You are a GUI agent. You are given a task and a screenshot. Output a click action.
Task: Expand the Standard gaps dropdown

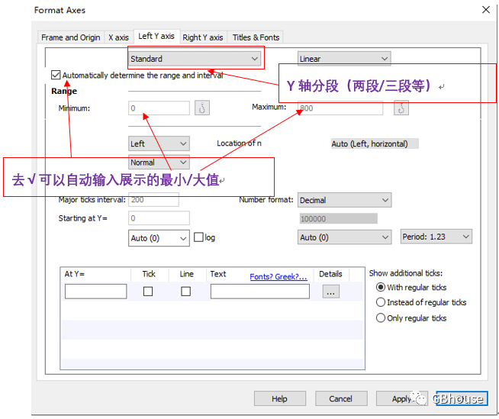coord(195,59)
